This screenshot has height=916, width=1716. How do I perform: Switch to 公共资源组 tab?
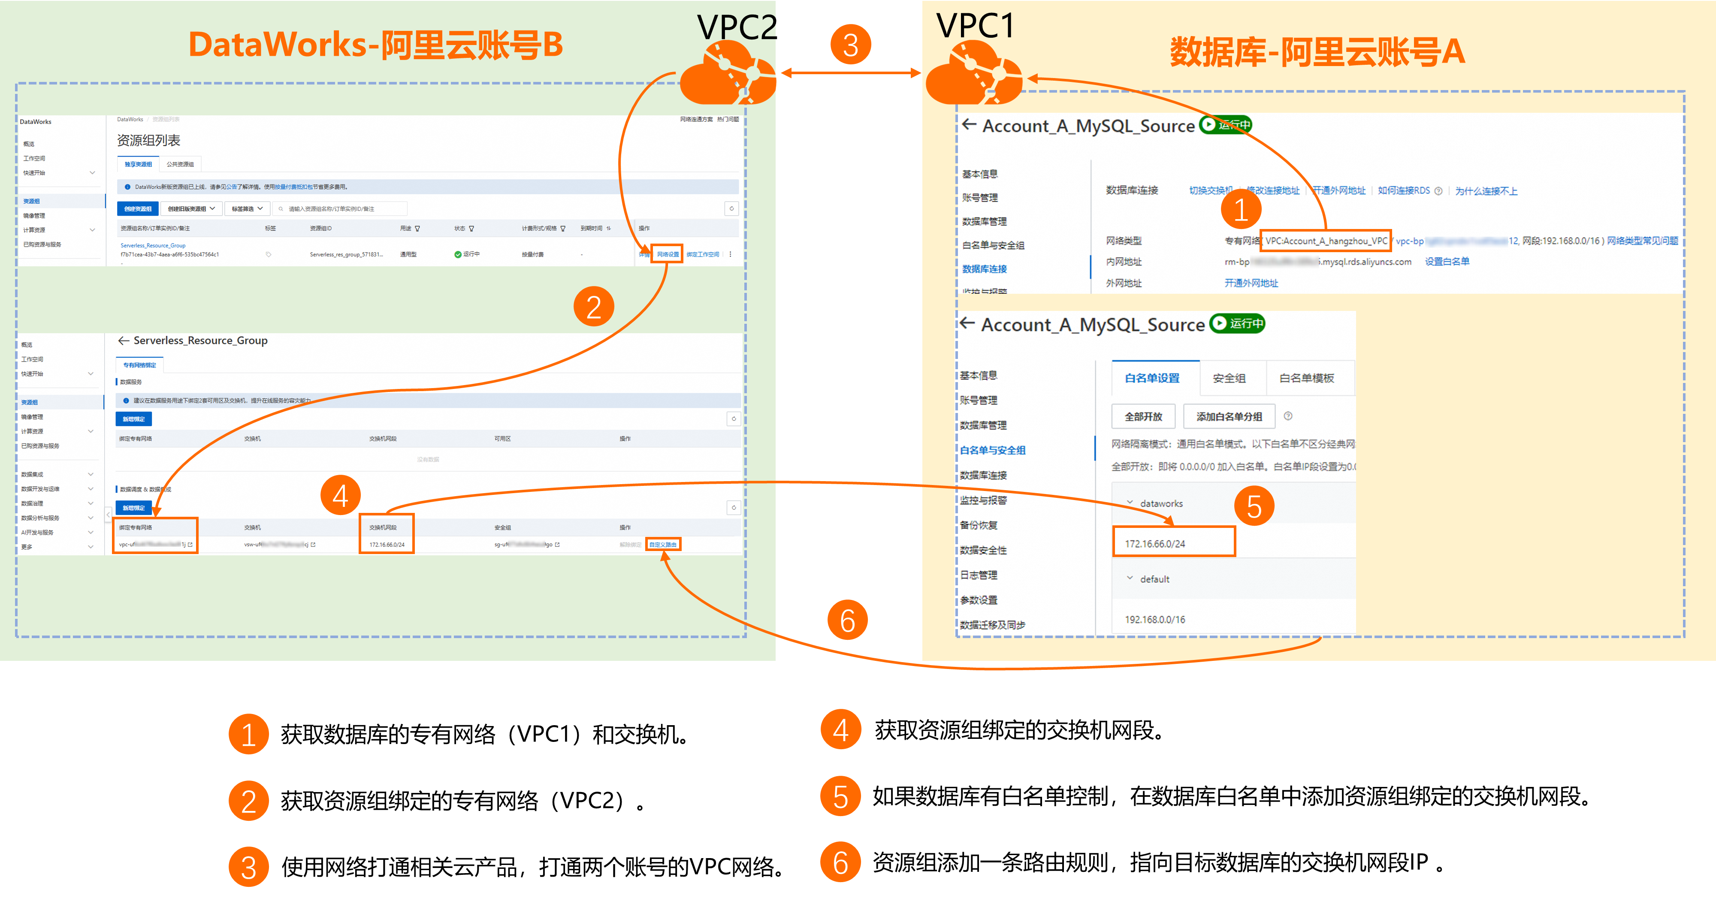(x=180, y=164)
